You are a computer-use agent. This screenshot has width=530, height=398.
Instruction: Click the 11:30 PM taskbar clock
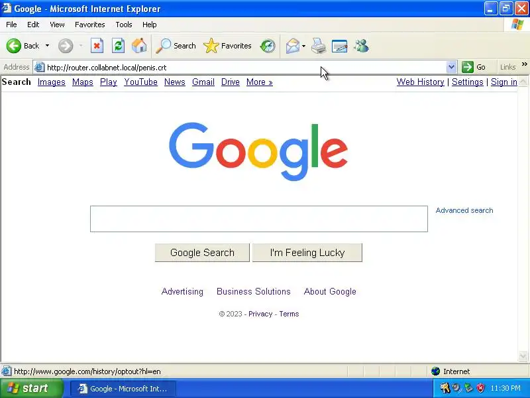(505, 388)
